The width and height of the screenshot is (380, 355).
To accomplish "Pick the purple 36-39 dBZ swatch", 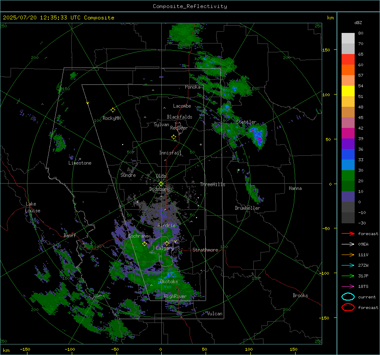I will (x=348, y=144).
